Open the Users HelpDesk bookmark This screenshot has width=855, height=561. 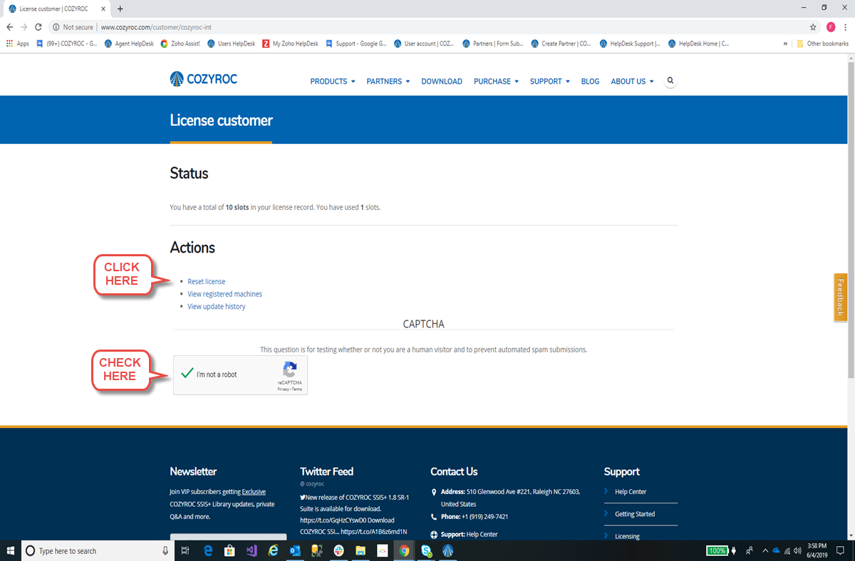232,43
